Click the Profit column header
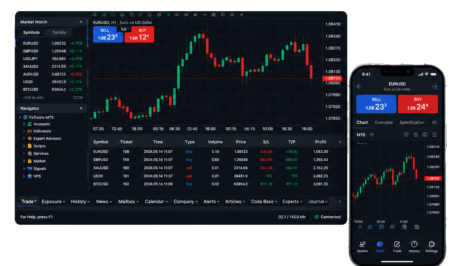 point(320,142)
